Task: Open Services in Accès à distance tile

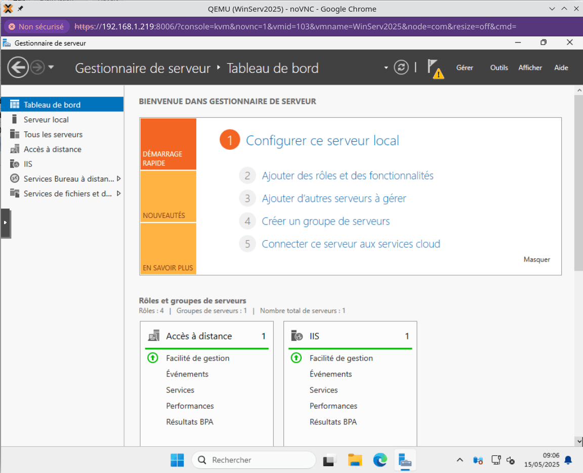Action: [x=180, y=390]
